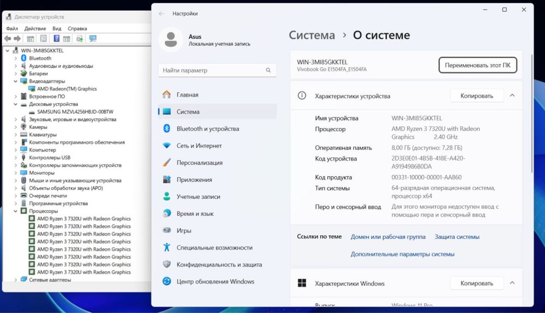Viewport: 545px width, 313px height.
Task: Open the Файл menu
Action: [x=12, y=28]
